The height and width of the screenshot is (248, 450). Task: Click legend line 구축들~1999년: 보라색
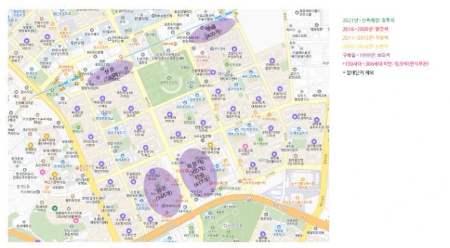366,55
